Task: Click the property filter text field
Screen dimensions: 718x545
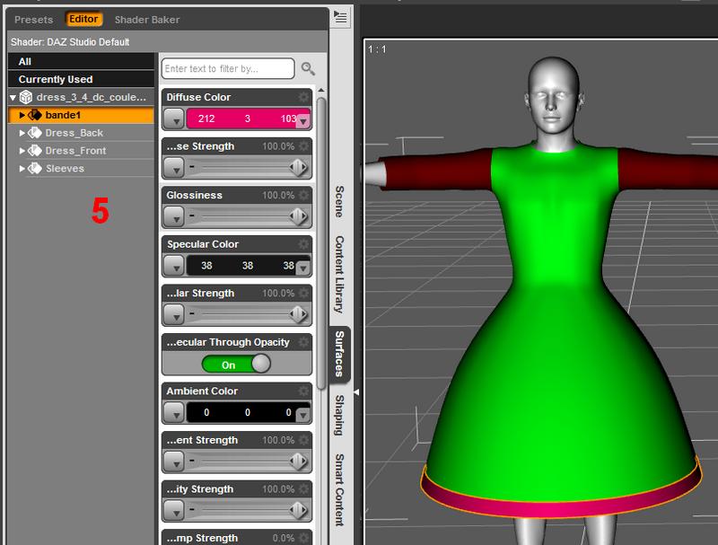Action: pos(228,69)
